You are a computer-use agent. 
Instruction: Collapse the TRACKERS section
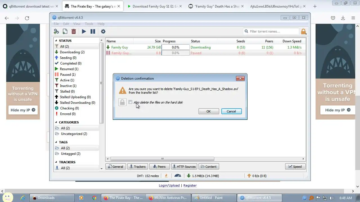pos(56,162)
